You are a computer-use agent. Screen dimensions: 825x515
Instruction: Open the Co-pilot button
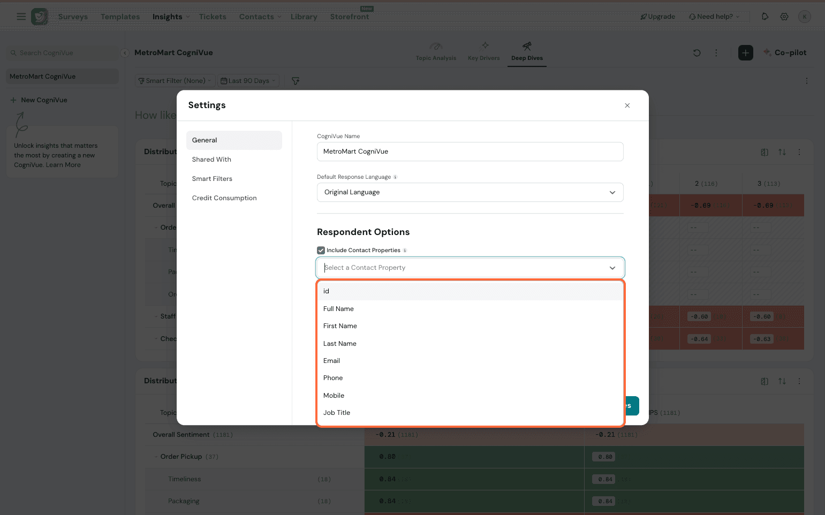[784, 52]
